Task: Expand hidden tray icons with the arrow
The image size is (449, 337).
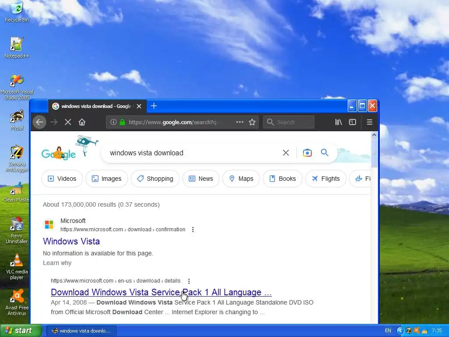Action: [x=400, y=331]
